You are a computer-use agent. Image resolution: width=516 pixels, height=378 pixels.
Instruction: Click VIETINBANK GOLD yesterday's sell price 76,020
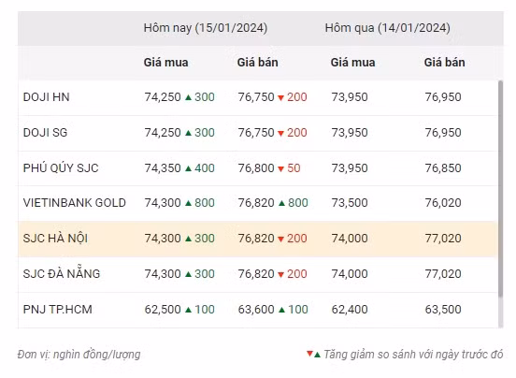coord(443,203)
